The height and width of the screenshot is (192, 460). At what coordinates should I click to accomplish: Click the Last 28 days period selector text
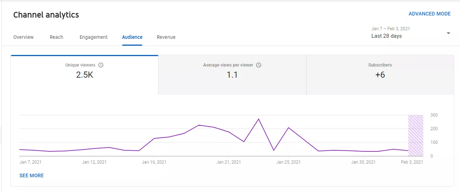387,36
